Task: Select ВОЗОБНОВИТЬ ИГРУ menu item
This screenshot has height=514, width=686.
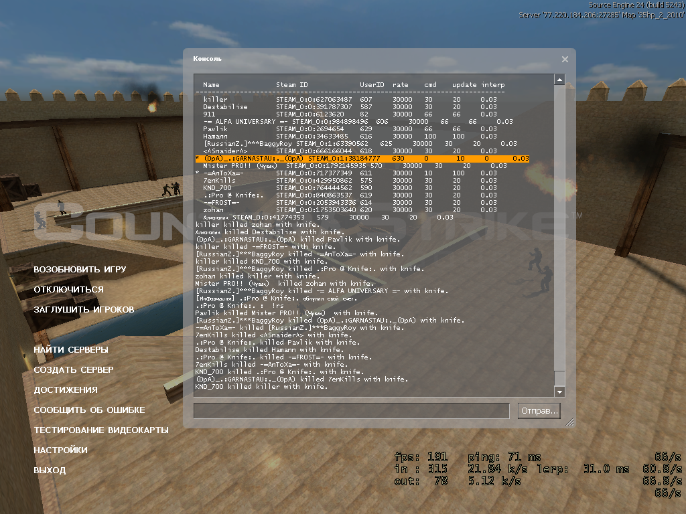Action: click(x=80, y=270)
